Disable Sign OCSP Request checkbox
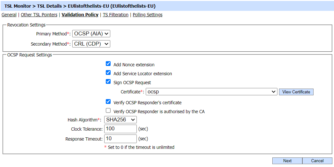Viewport: 334px width, 167px height. [x=108, y=82]
